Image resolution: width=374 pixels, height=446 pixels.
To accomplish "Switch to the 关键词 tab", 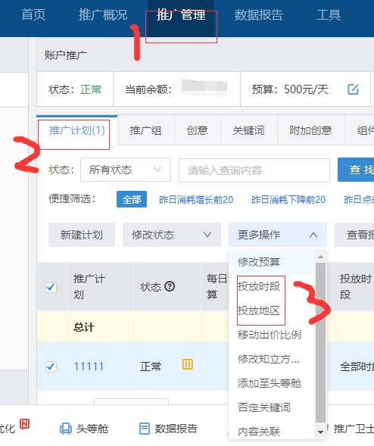I will pyautogui.click(x=249, y=130).
